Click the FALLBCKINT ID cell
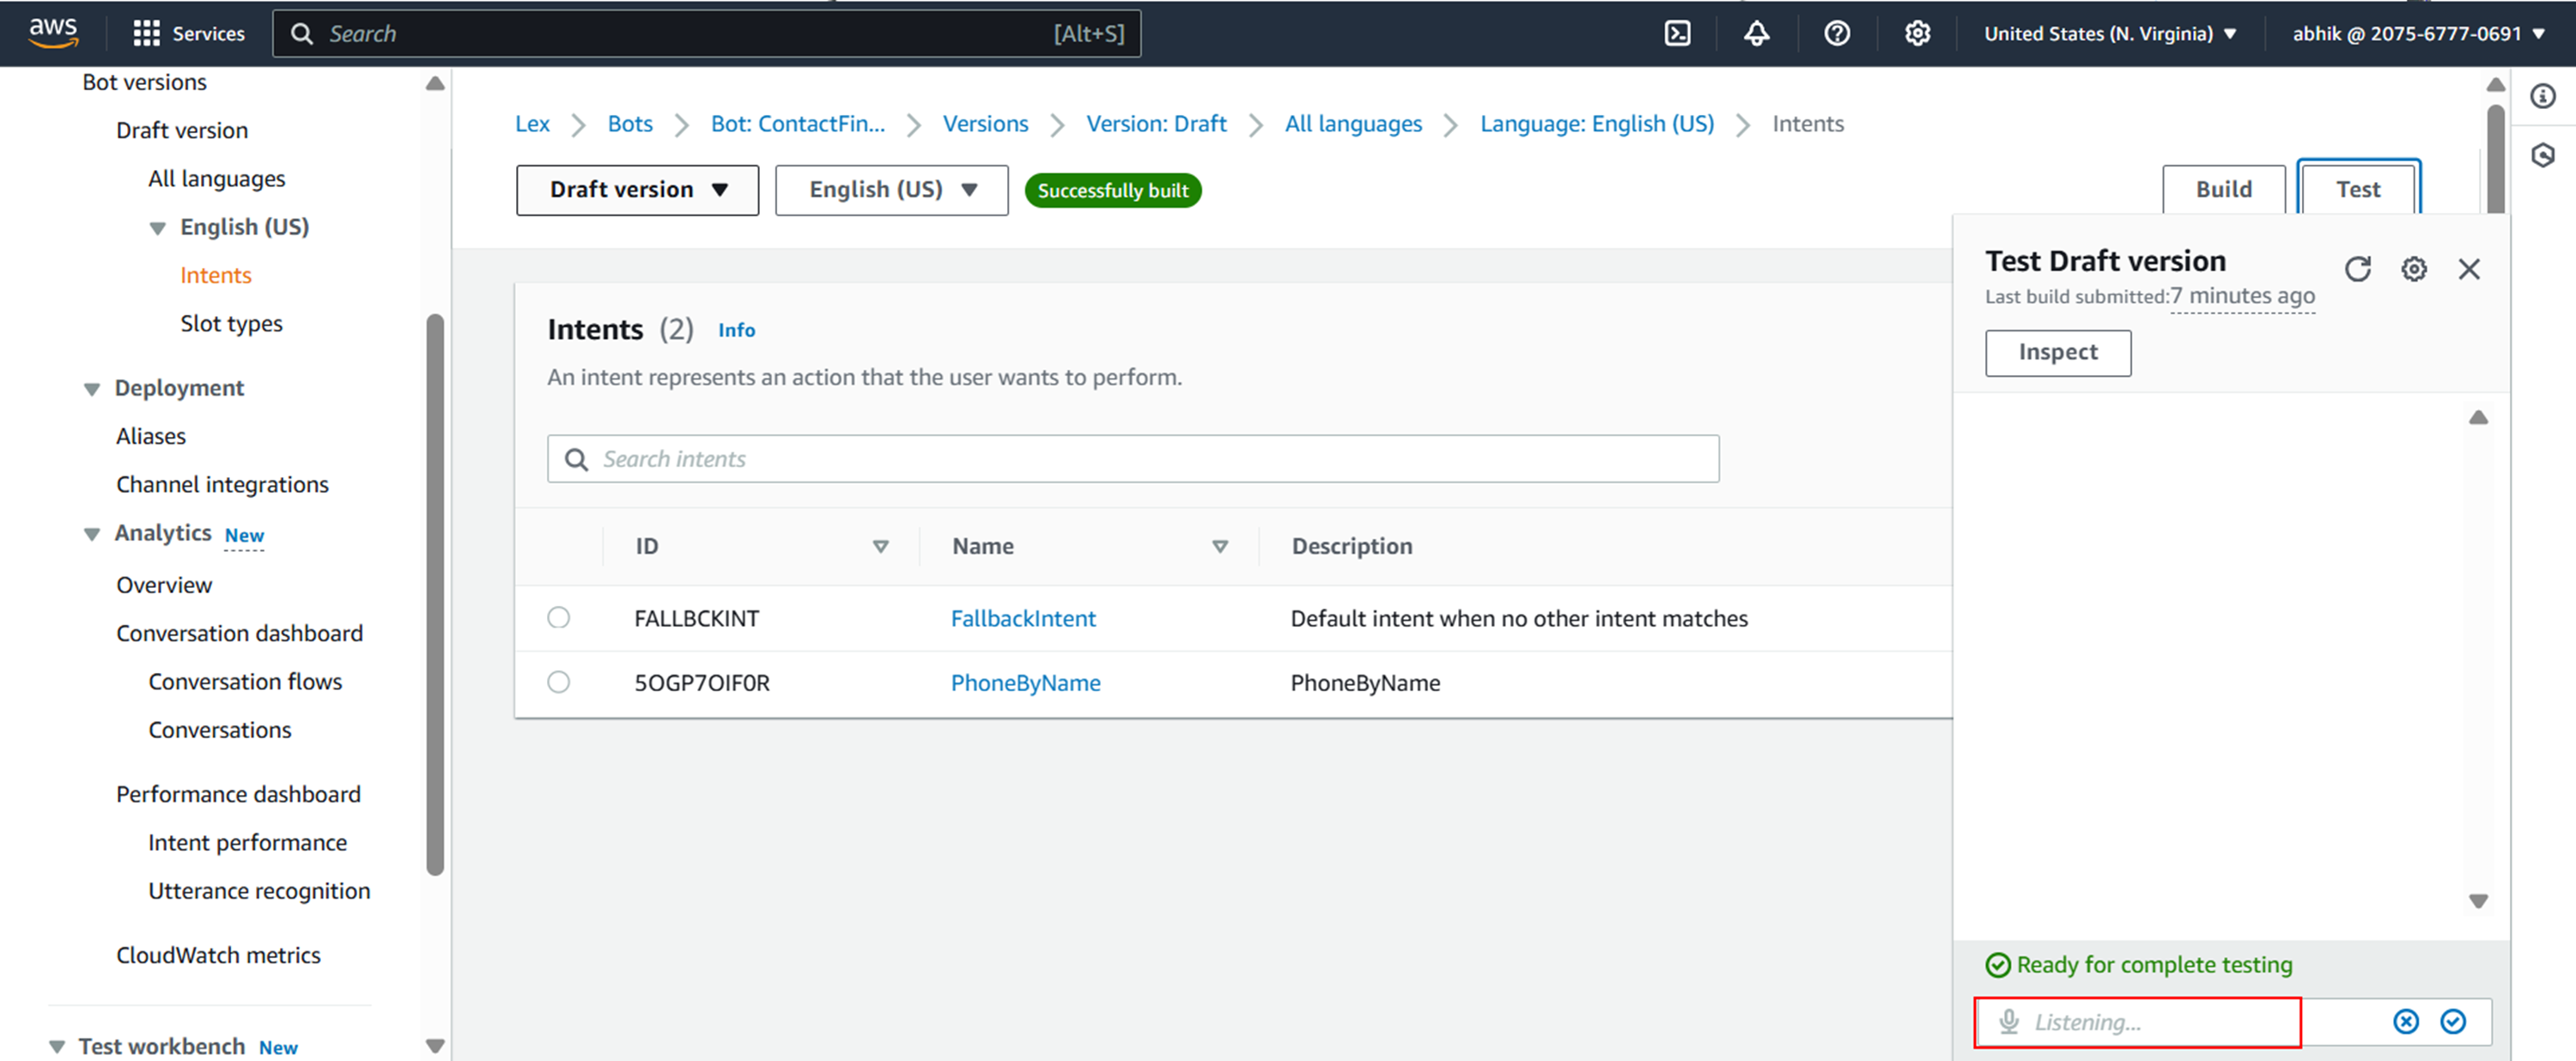The height and width of the screenshot is (1061, 2576). point(696,618)
